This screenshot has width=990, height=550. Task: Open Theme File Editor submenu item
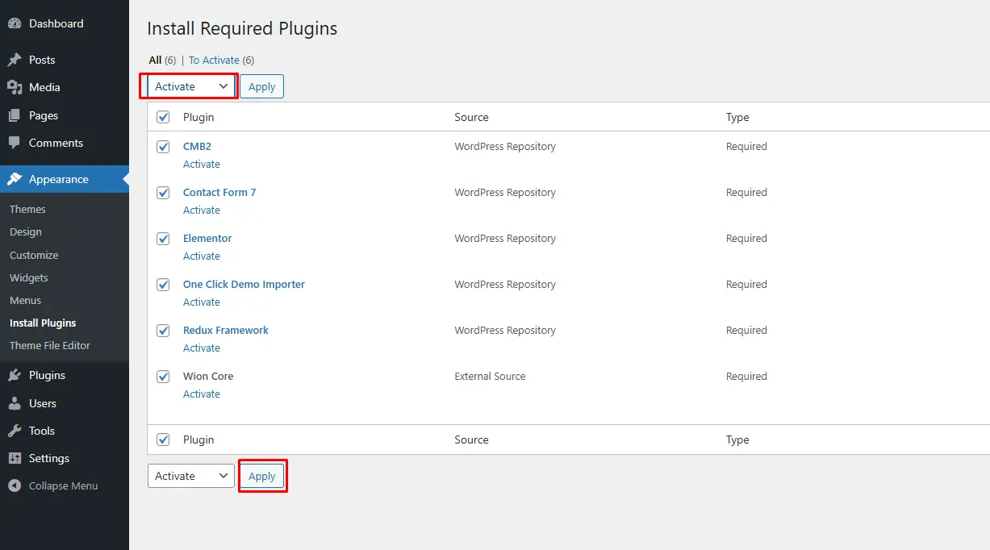50,345
